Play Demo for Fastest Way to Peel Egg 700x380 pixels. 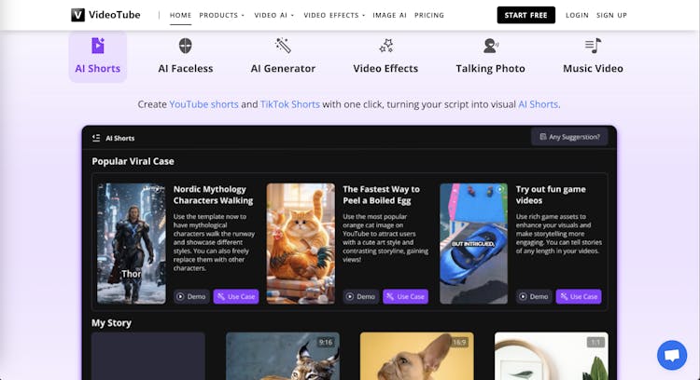coord(360,296)
